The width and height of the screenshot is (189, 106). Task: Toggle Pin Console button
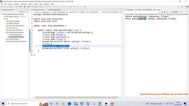click(x=180, y=12)
